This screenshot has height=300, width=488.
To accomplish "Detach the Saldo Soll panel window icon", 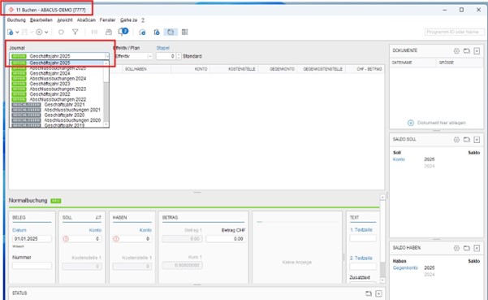I will point(467,140).
